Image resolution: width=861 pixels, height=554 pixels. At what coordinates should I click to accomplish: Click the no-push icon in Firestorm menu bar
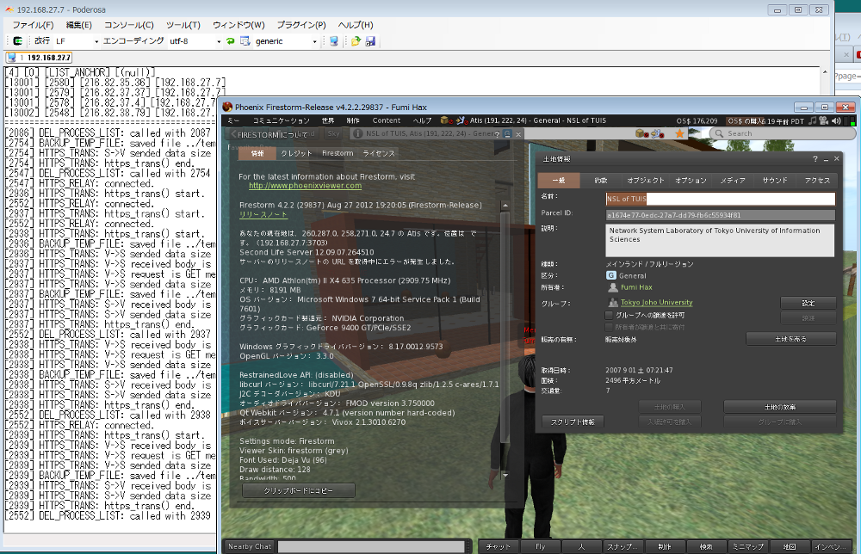(461, 120)
